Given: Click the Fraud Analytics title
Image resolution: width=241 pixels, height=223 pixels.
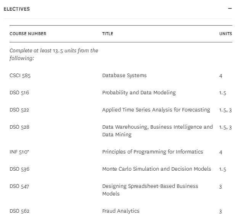Looking at the screenshot, I should click(x=121, y=211).
